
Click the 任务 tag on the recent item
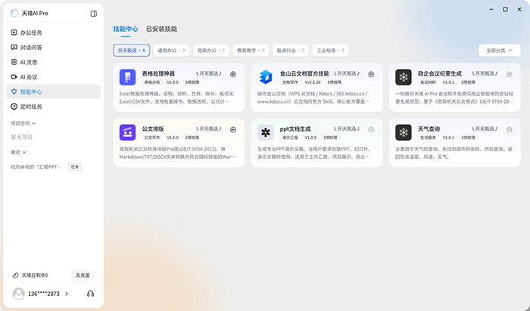(75, 166)
